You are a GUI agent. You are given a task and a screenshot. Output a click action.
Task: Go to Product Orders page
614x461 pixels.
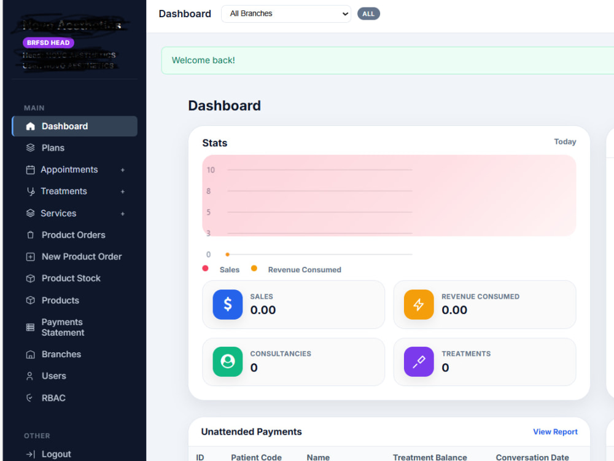[74, 235]
